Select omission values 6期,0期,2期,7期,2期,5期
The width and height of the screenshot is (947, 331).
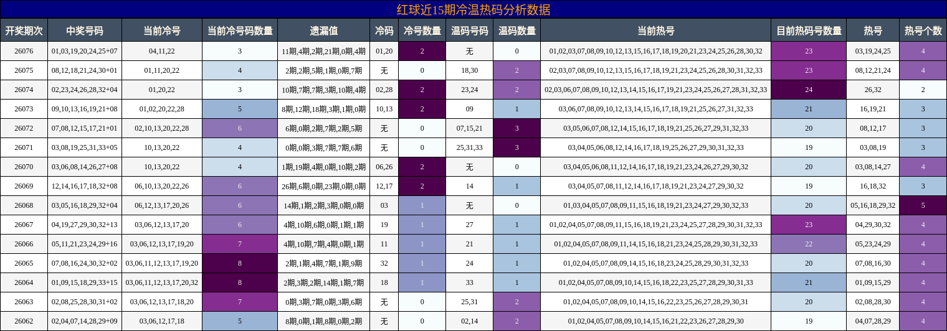[x=324, y=128]
